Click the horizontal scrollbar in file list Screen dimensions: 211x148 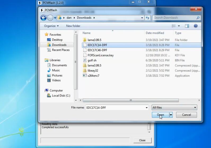[x=131, y=100]
